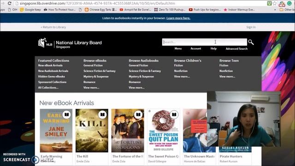
Task: Expand View more under Browse Children's
Action: point(182,77)
